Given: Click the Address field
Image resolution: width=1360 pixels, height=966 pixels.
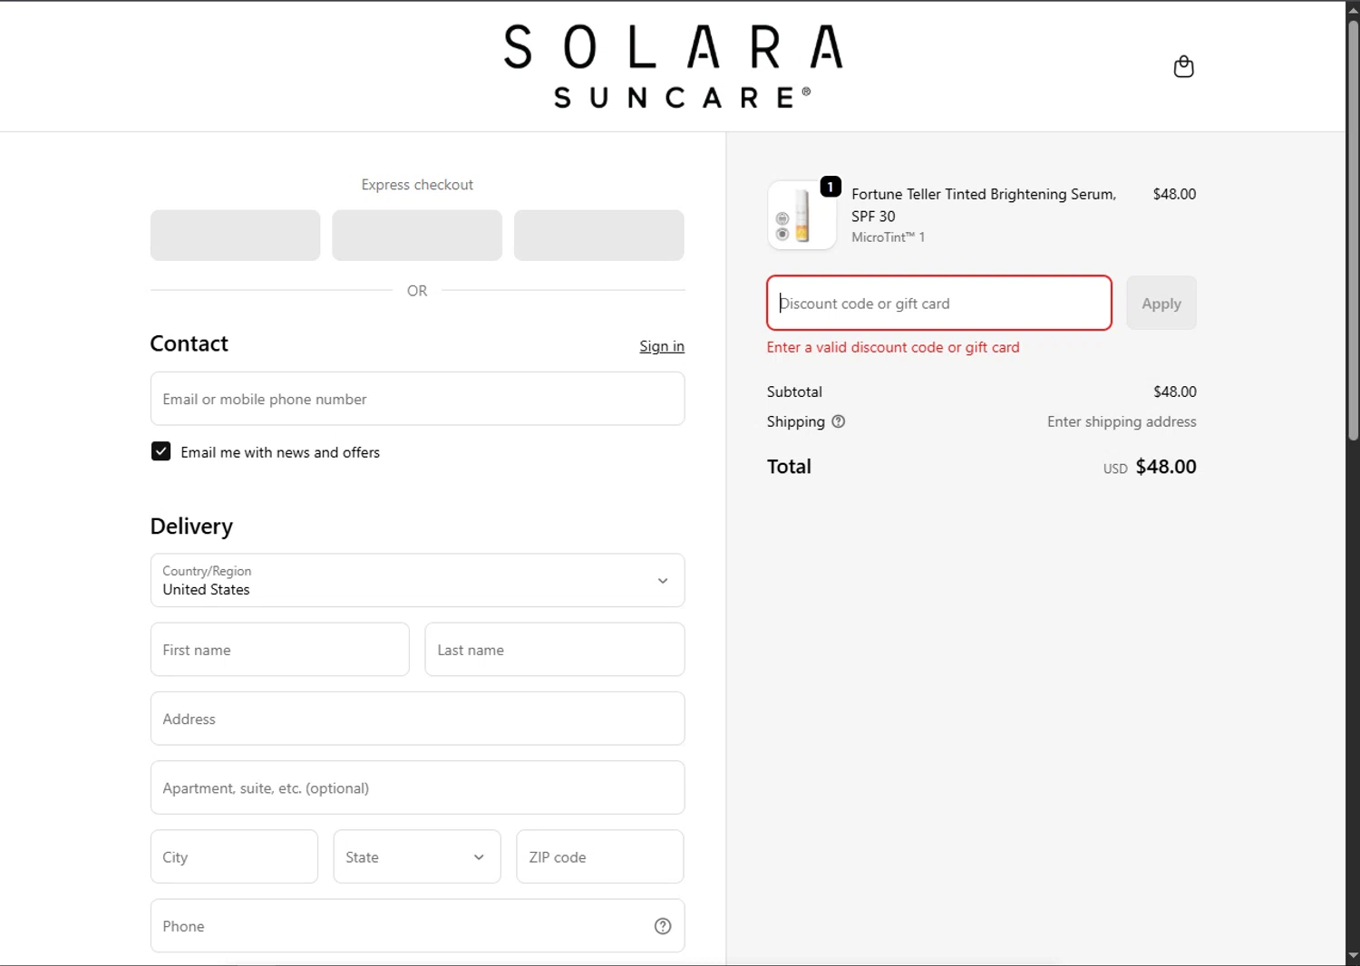Looking at the screenshot, I should click(417, 719).
